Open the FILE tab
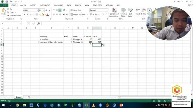193x108 pixels. coord(4,5)
